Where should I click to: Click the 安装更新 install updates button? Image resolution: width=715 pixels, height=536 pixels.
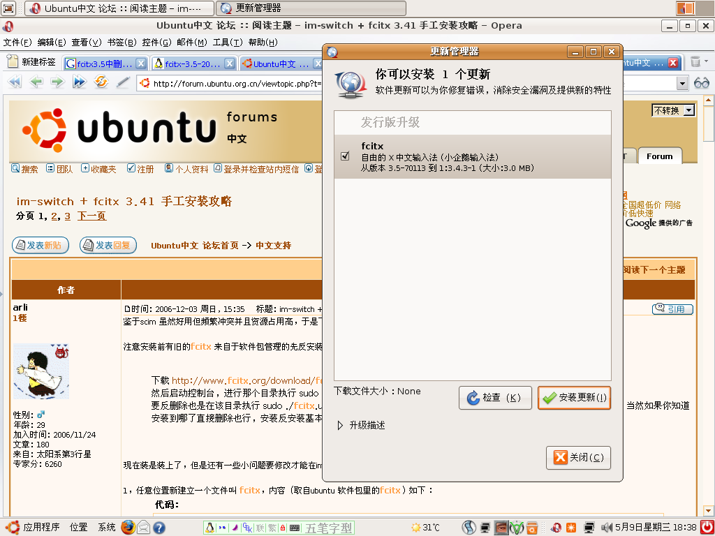coord(574,397)
